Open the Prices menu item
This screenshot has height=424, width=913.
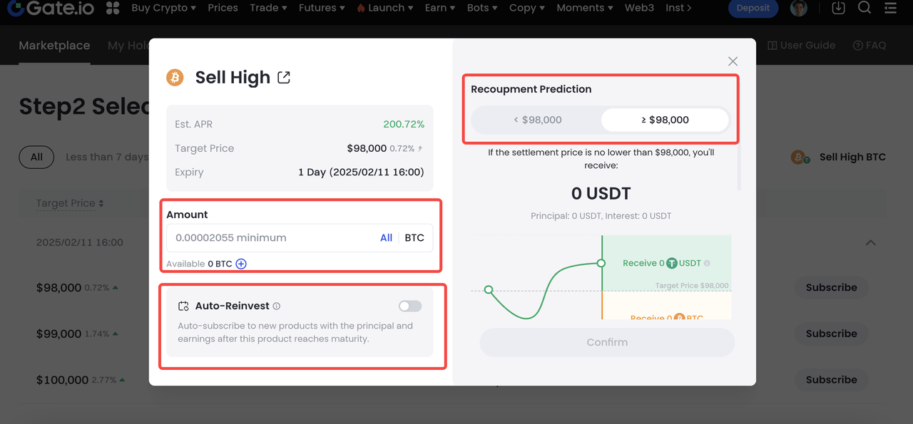click(223, 8)
